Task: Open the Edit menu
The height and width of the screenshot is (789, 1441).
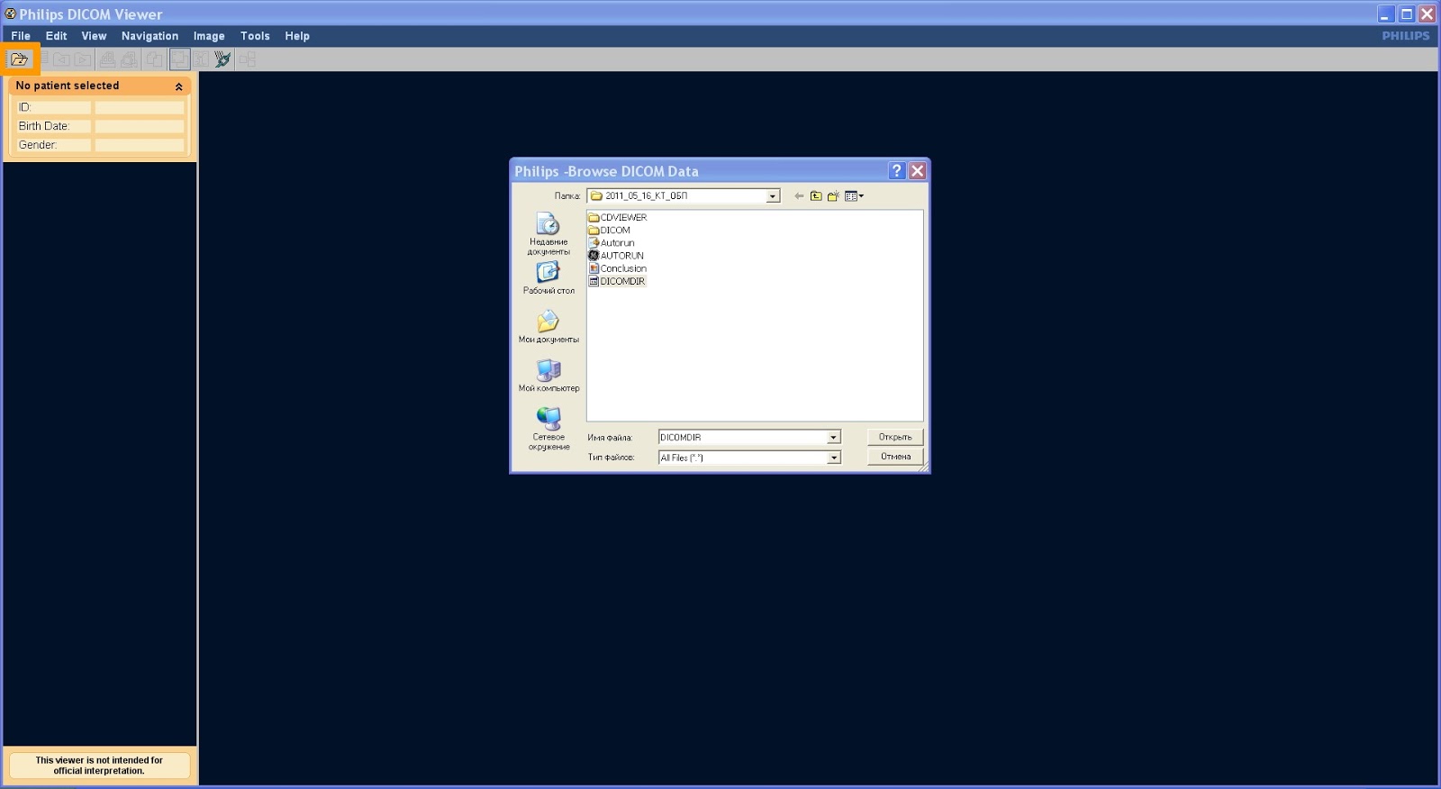Action: (x=56, y=36)
